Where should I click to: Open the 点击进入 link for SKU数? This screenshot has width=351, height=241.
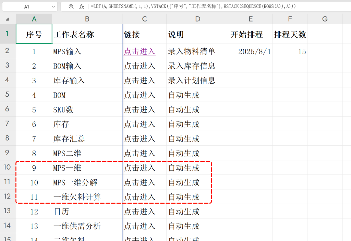click(140, 110)
